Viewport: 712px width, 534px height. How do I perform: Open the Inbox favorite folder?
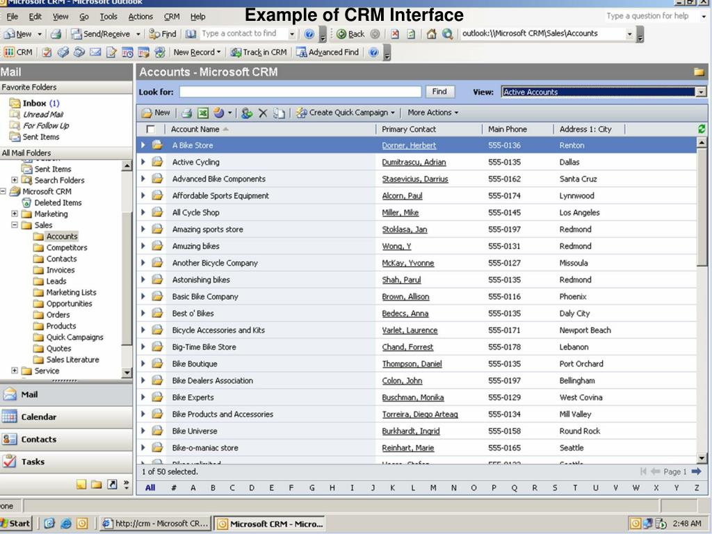[35, 103]
